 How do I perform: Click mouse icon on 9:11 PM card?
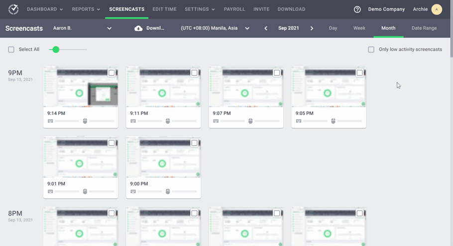(x=168, y=121)
